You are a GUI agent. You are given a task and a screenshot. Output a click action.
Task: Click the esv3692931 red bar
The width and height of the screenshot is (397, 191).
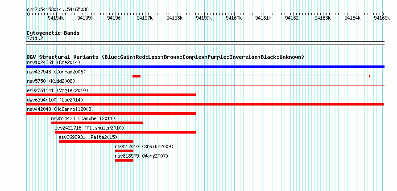click(96, 142)
